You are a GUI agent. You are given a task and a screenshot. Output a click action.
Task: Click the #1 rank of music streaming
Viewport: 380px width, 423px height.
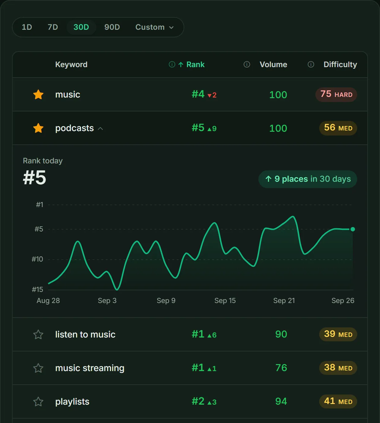point(198,368)
